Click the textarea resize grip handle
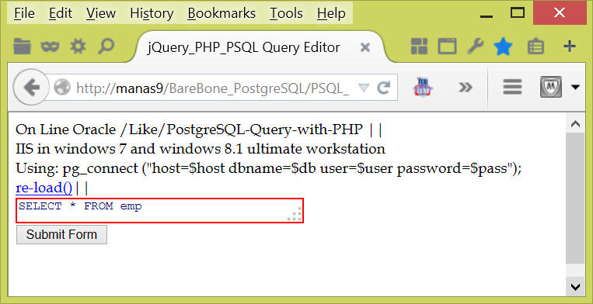The image size is (593, 304). pyautogui.click(x=295, y=214)
